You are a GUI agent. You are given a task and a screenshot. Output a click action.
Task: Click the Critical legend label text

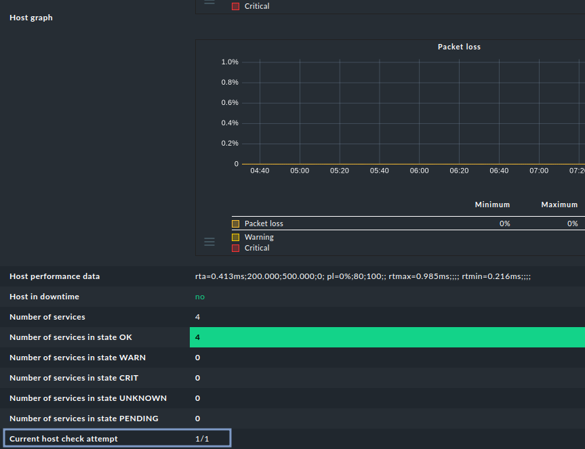(259, 247)
